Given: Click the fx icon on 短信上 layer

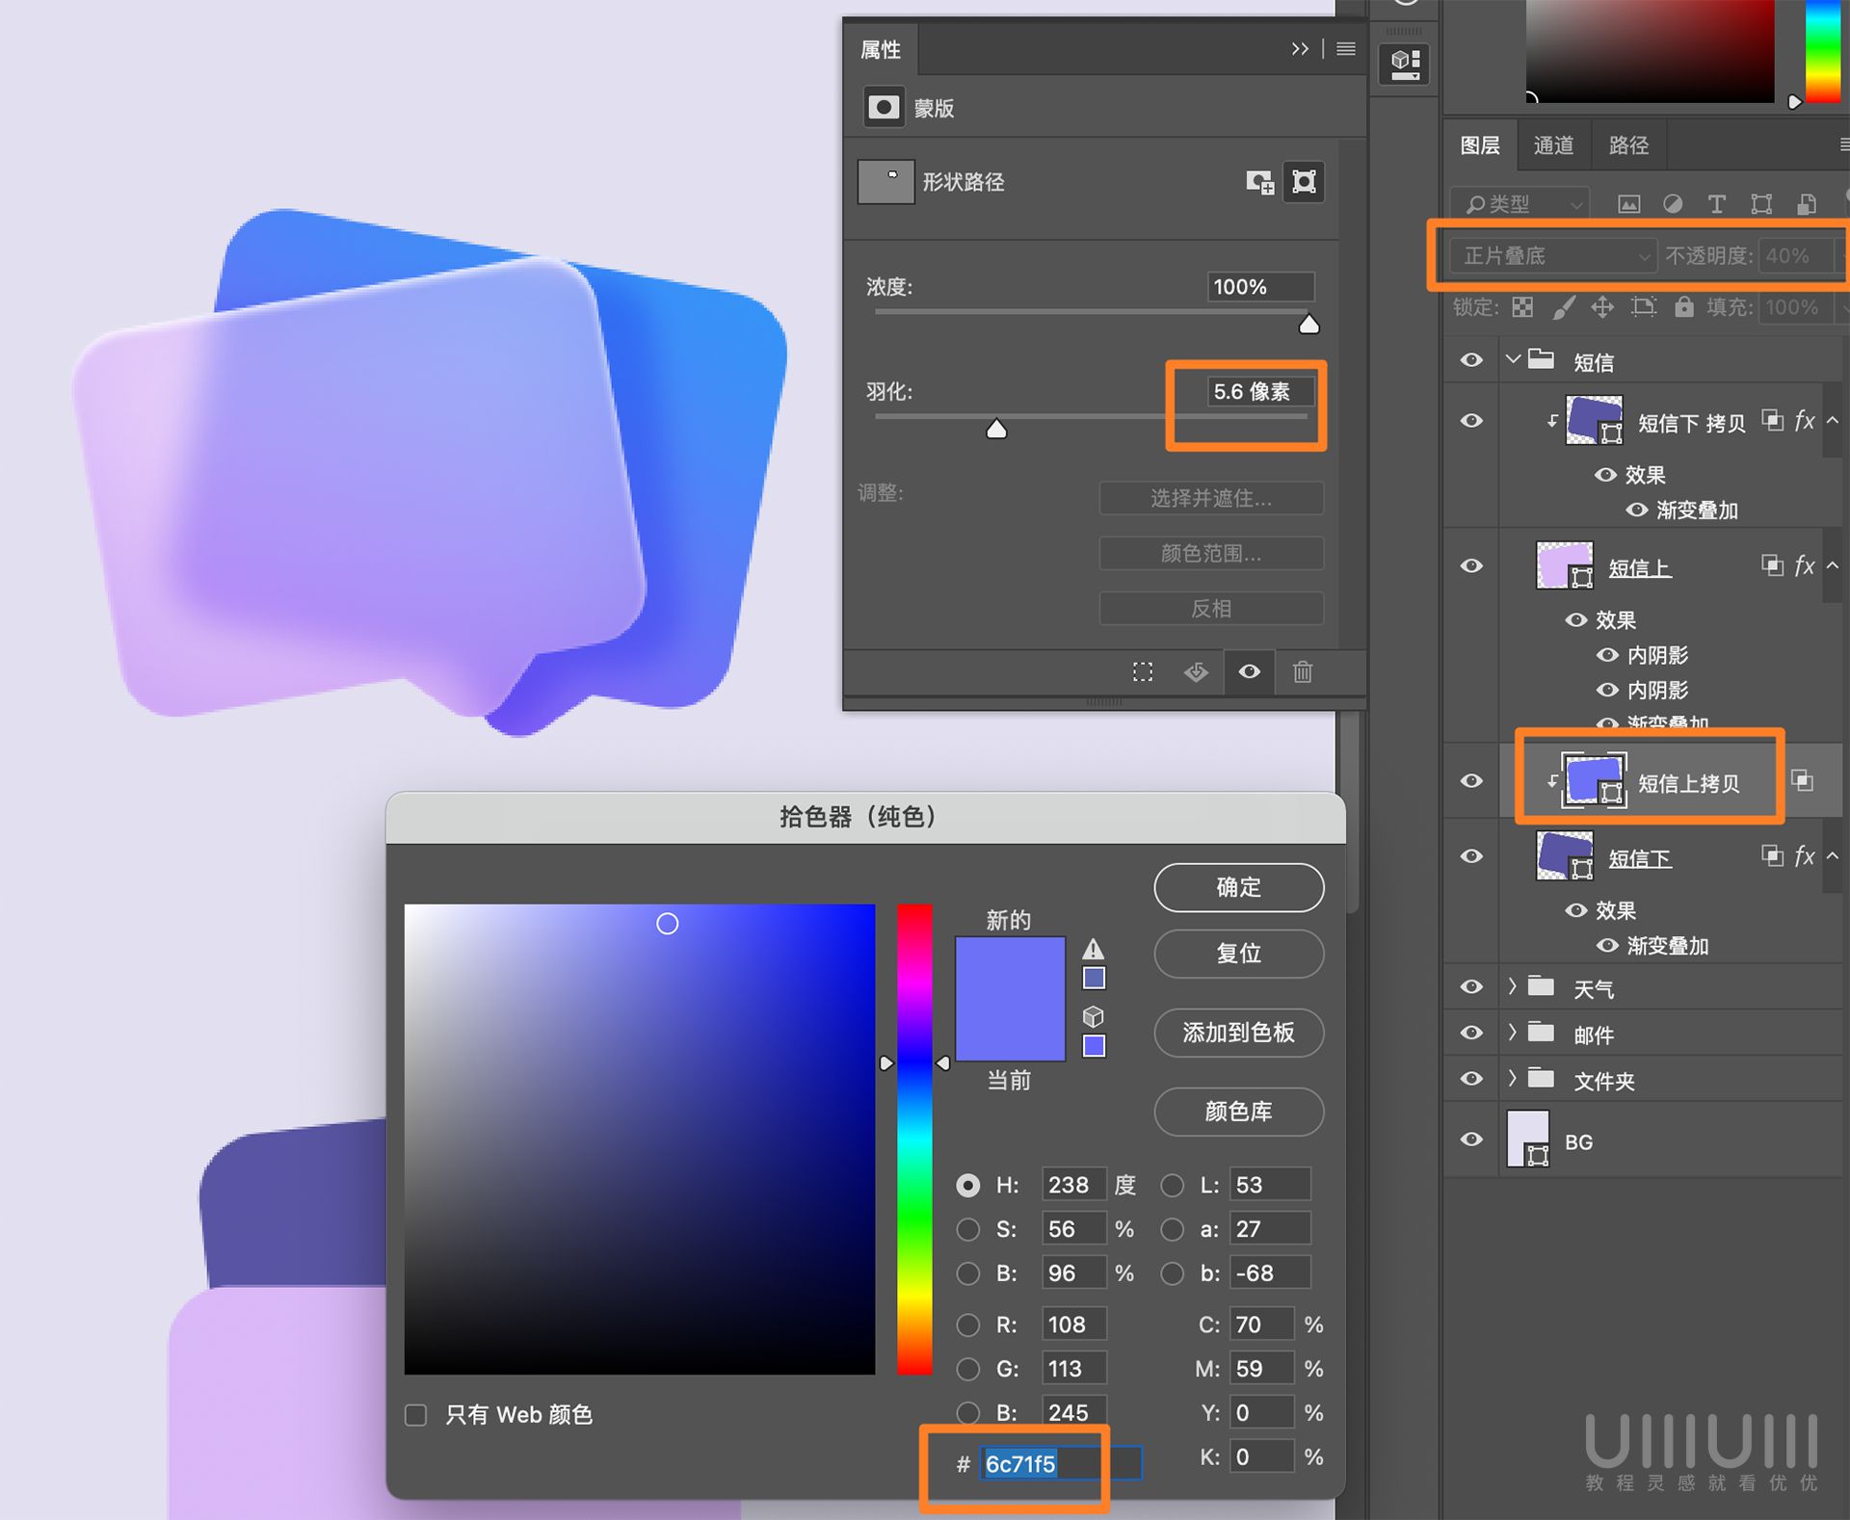Looking at the screenshot, I should [x=1804, y=566].
